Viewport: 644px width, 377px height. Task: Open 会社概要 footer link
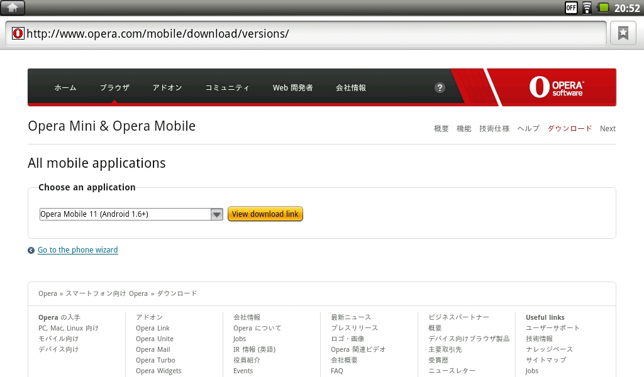344,360
